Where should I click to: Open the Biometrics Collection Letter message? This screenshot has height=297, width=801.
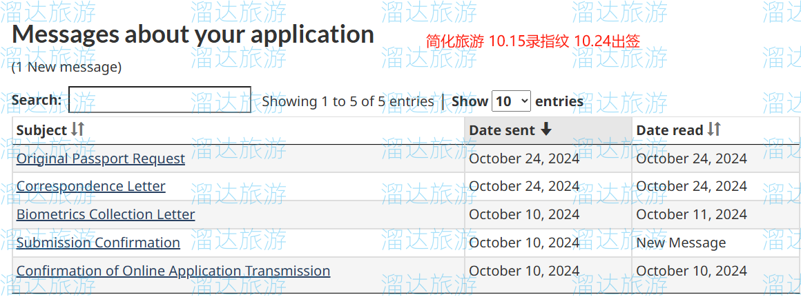[x=106, y=214]
